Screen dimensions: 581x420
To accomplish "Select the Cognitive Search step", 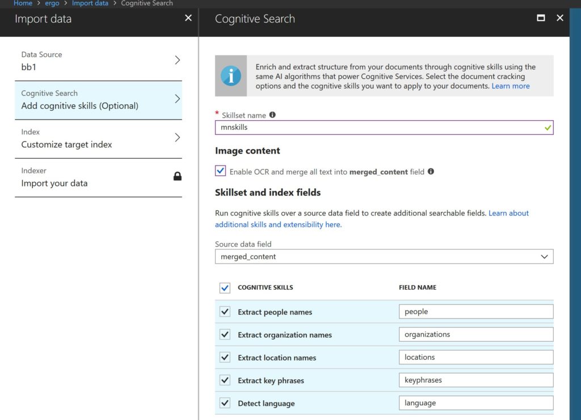I will click(98, 100).
